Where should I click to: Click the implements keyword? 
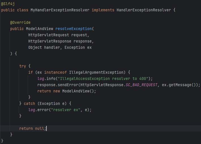103,10
